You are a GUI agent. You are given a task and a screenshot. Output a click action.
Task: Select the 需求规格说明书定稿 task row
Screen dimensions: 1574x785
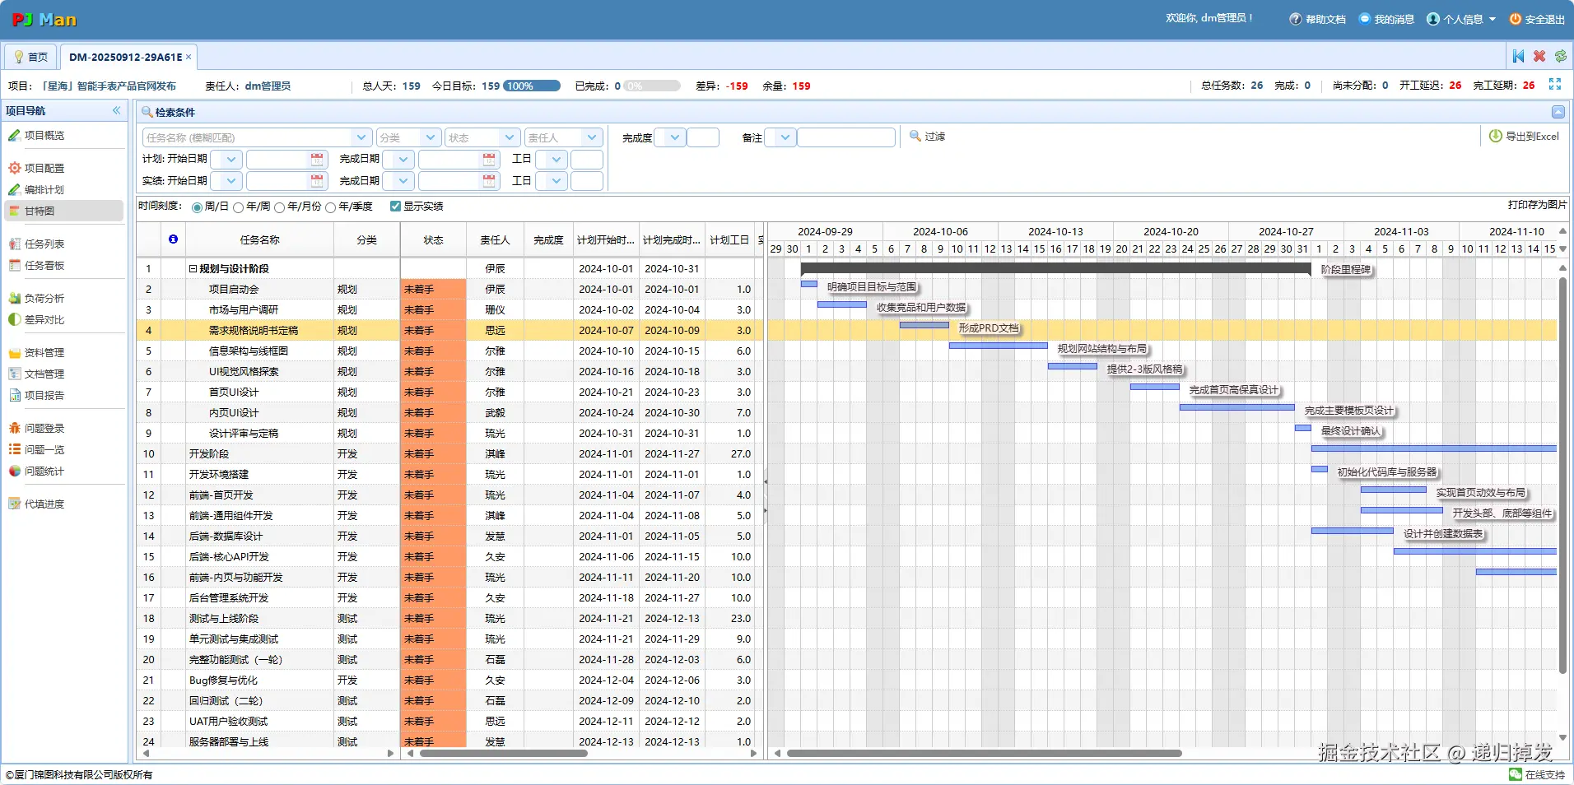click(449, 330)
